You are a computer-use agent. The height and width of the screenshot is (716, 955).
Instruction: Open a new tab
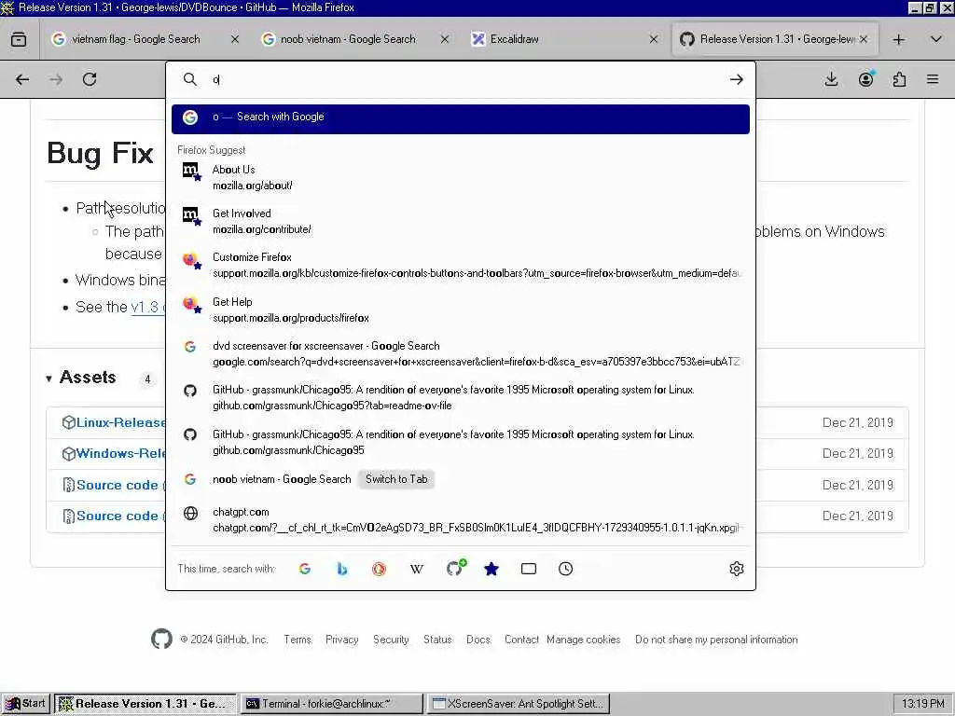click(x=898, y=39)
